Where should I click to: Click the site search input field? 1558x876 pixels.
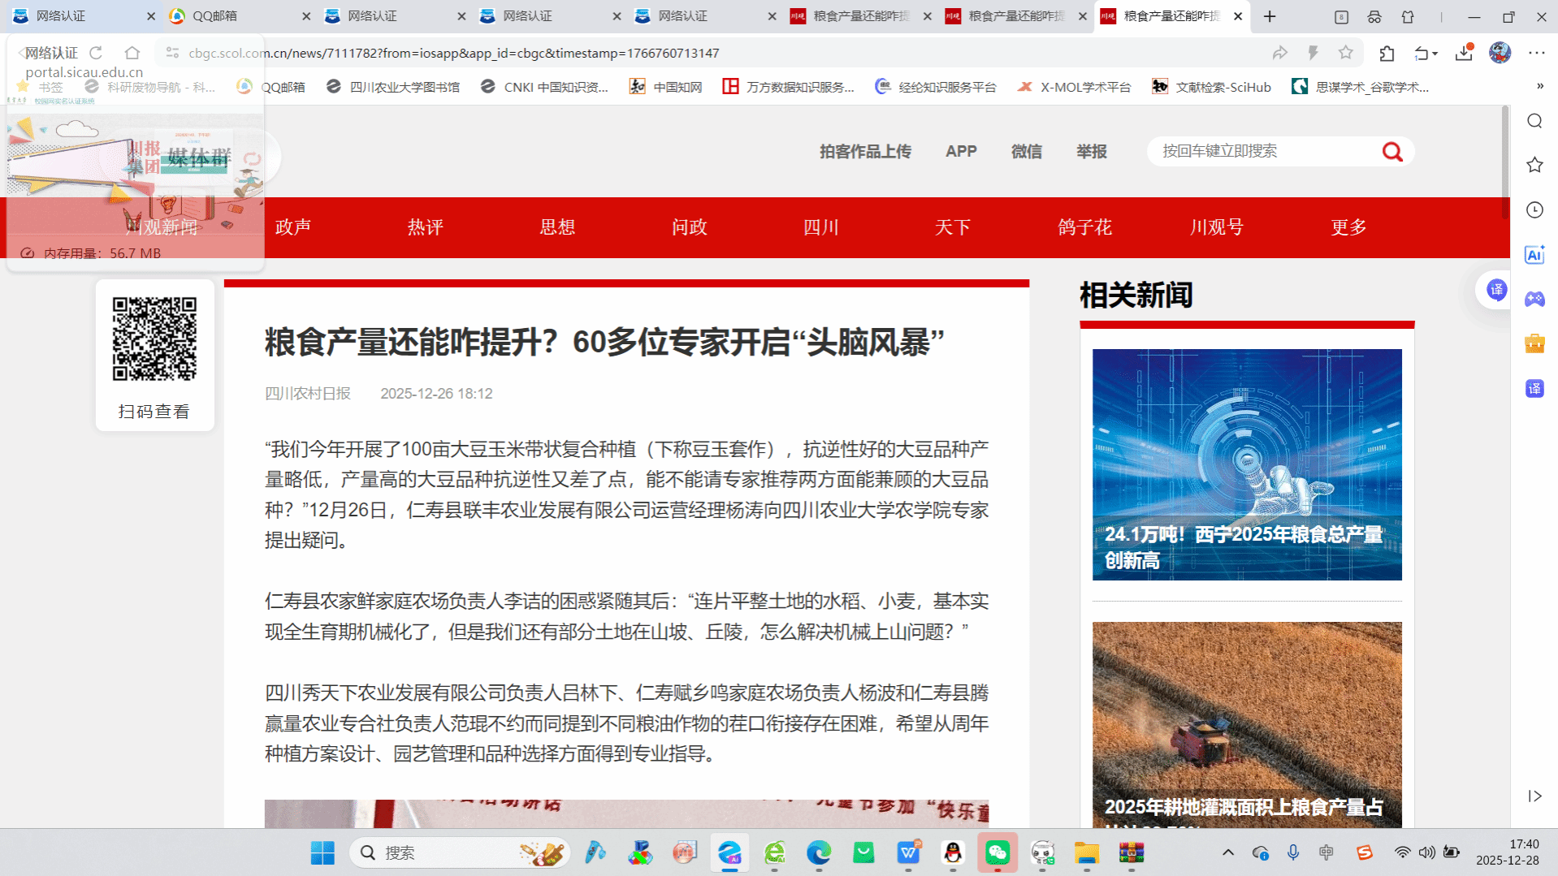pos(1263,152)
